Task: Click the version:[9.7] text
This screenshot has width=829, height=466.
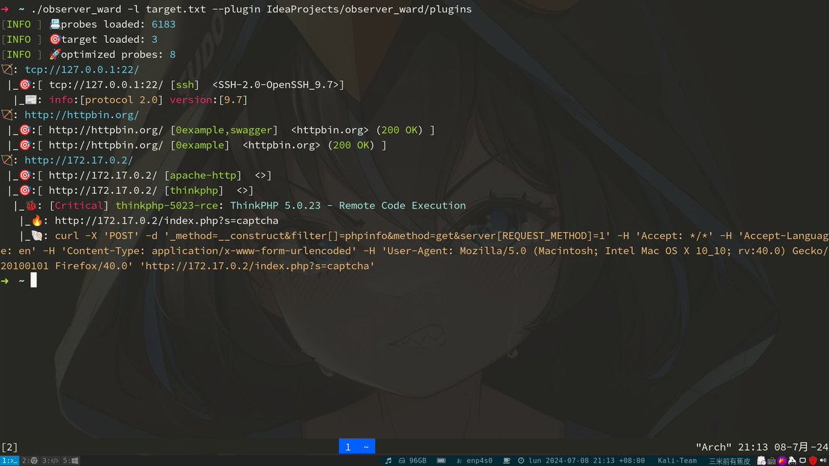Action: point(209,100)
